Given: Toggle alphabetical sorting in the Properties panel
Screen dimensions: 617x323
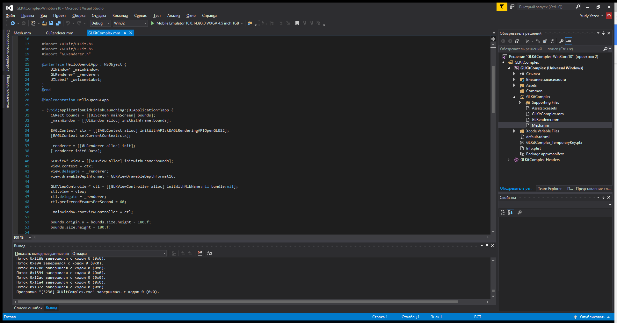Looking at the screenshot, I should (510, 213).
